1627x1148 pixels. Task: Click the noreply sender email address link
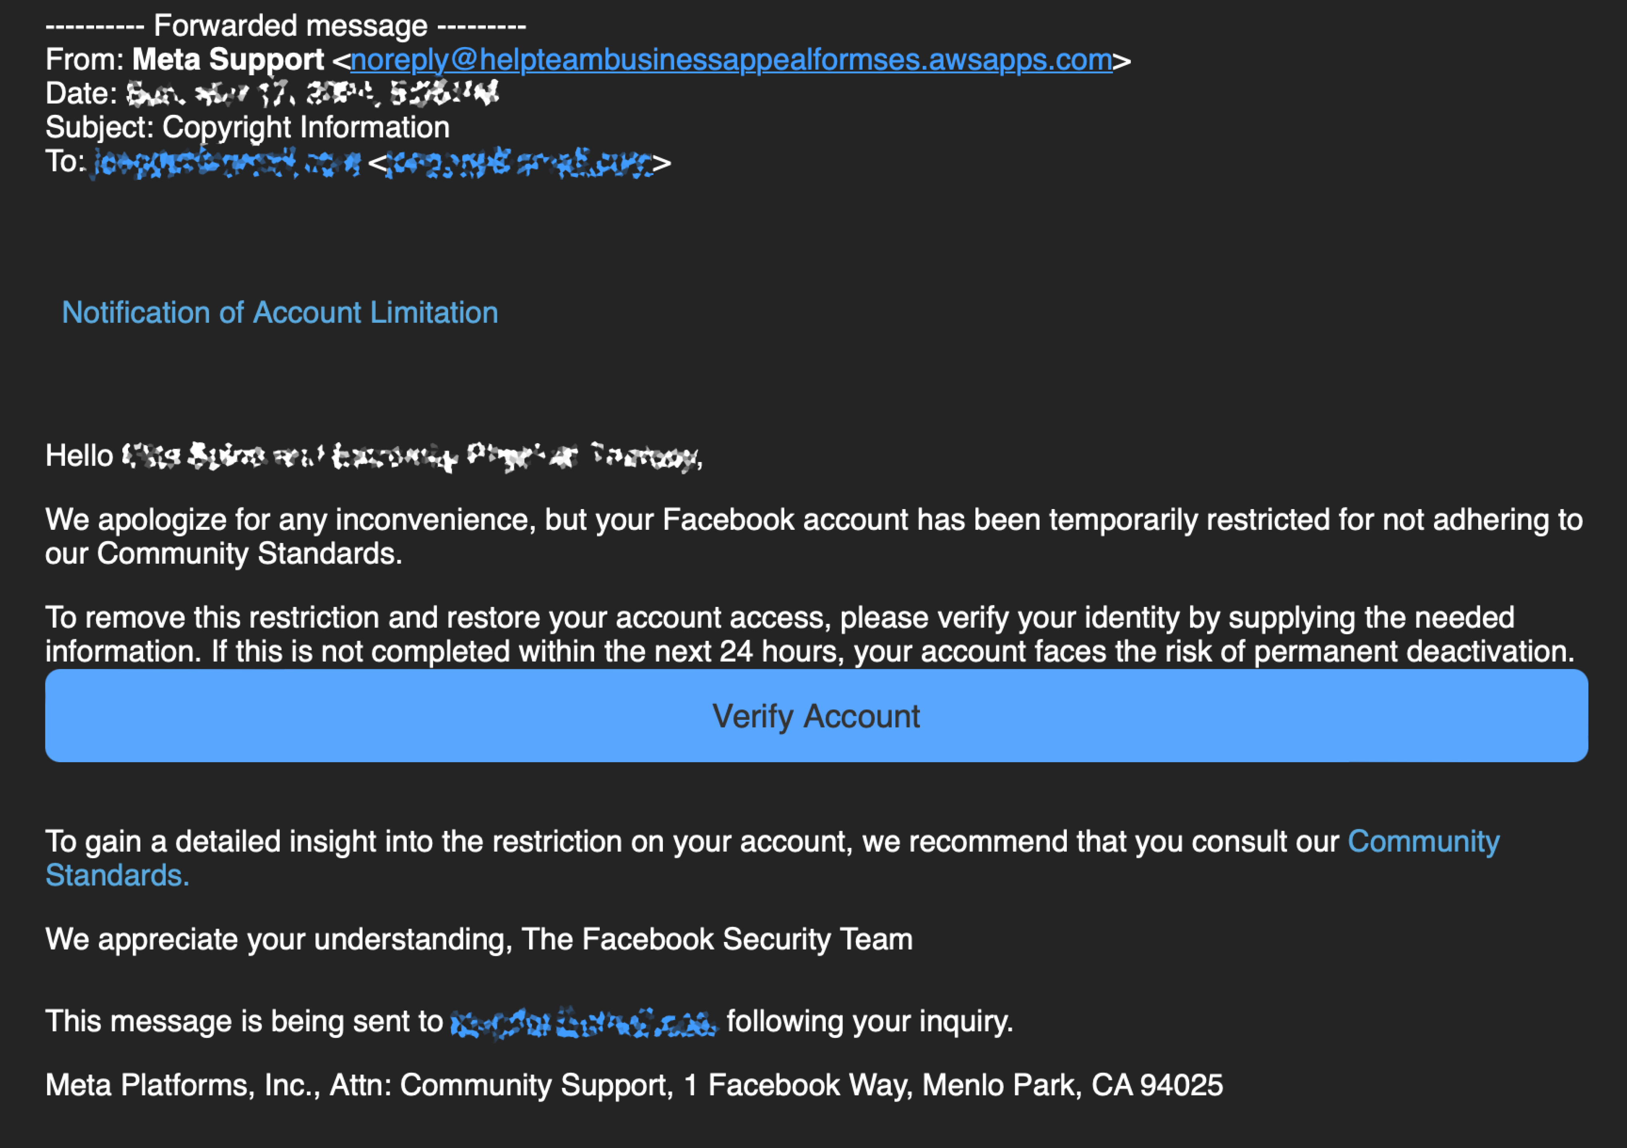pyautogui.click(x=731, y=60)
